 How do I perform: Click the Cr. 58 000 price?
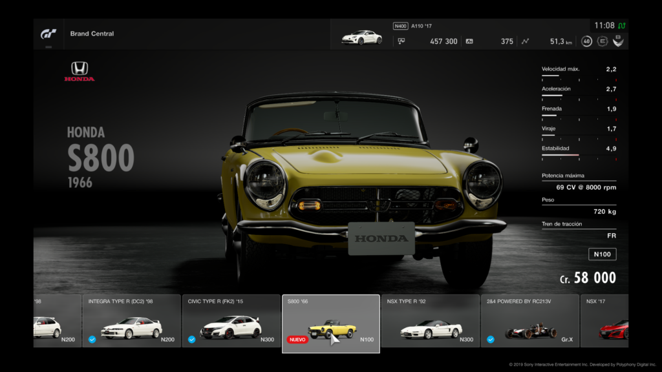[x=588, y=278]
